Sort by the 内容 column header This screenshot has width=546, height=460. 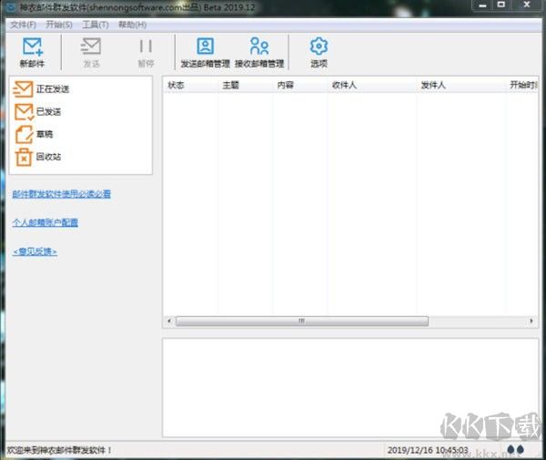pos(299,85)
